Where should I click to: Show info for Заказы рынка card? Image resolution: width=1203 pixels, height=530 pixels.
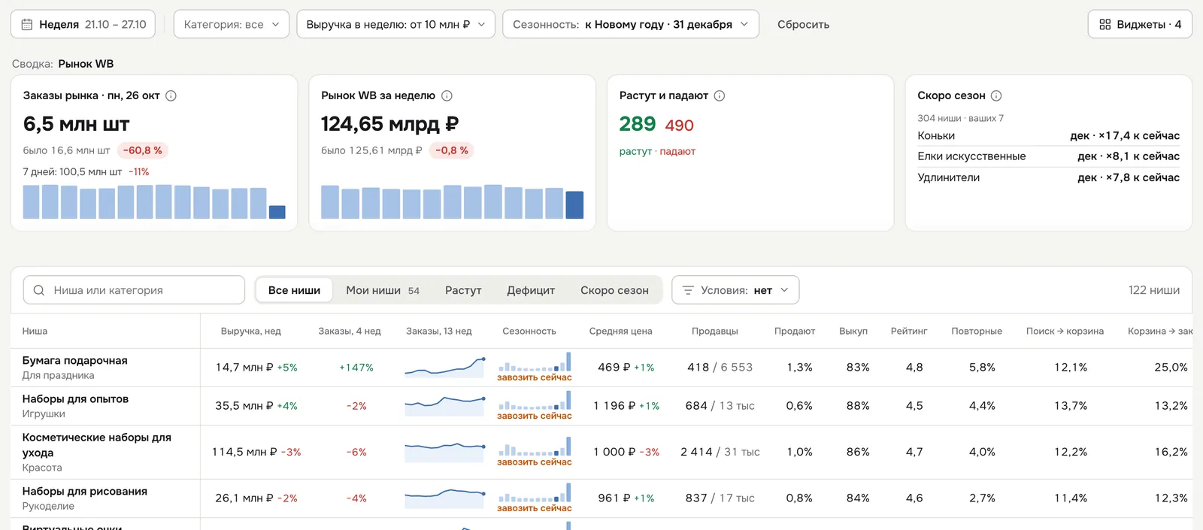171,95
